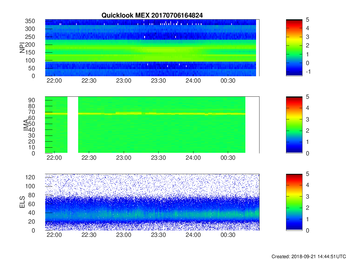Click the "23:30" tick under the ELS plot
Image resolution: width=346 pixels, height=259 pixels.
(x=158, y=235)
